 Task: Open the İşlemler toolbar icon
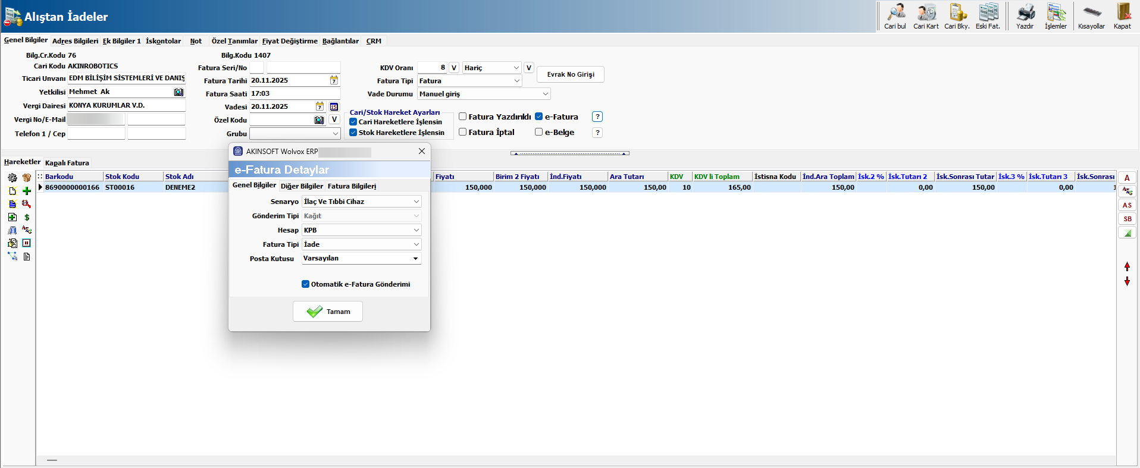pos(1056,13)
